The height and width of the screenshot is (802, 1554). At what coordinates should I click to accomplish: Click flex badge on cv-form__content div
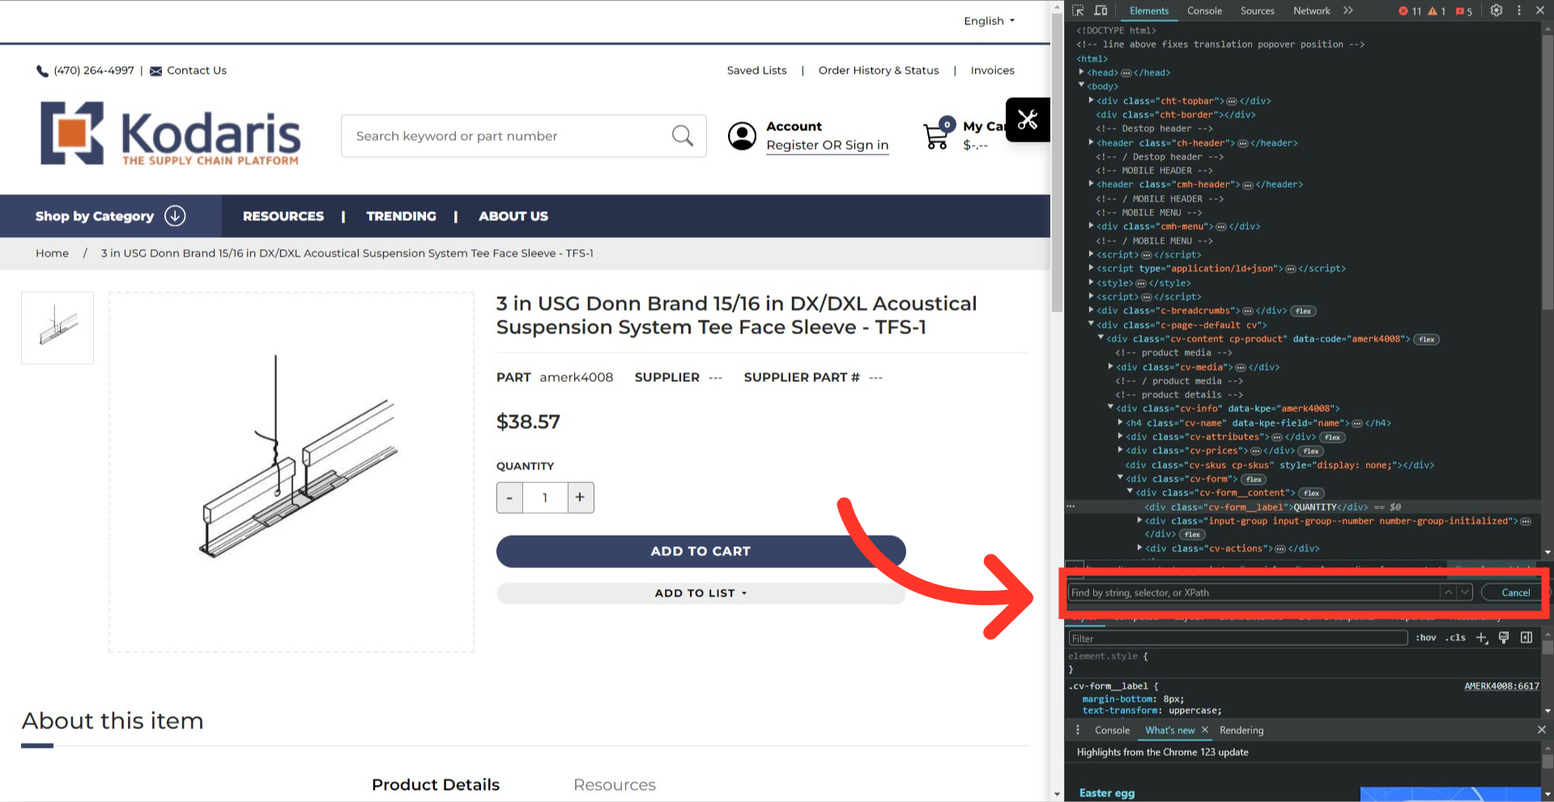[x=1311, y=493]
